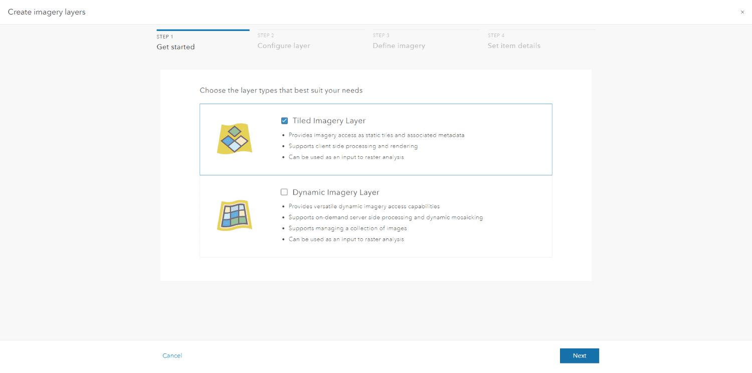Click the Dynamic Imagery Layer grid map icon

234,215
